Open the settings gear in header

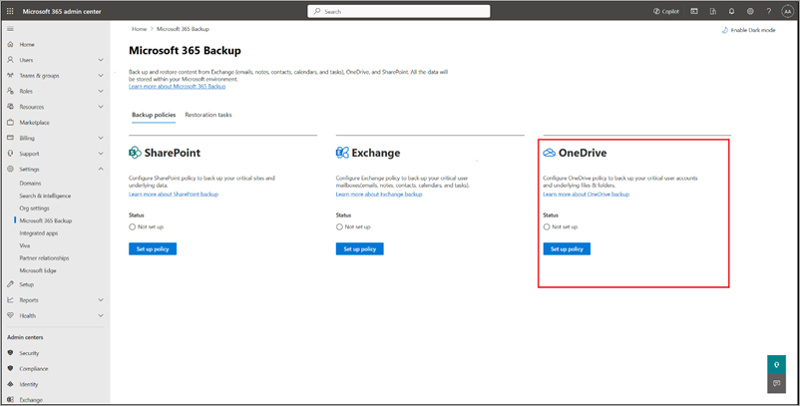click(x=750, y=11)
